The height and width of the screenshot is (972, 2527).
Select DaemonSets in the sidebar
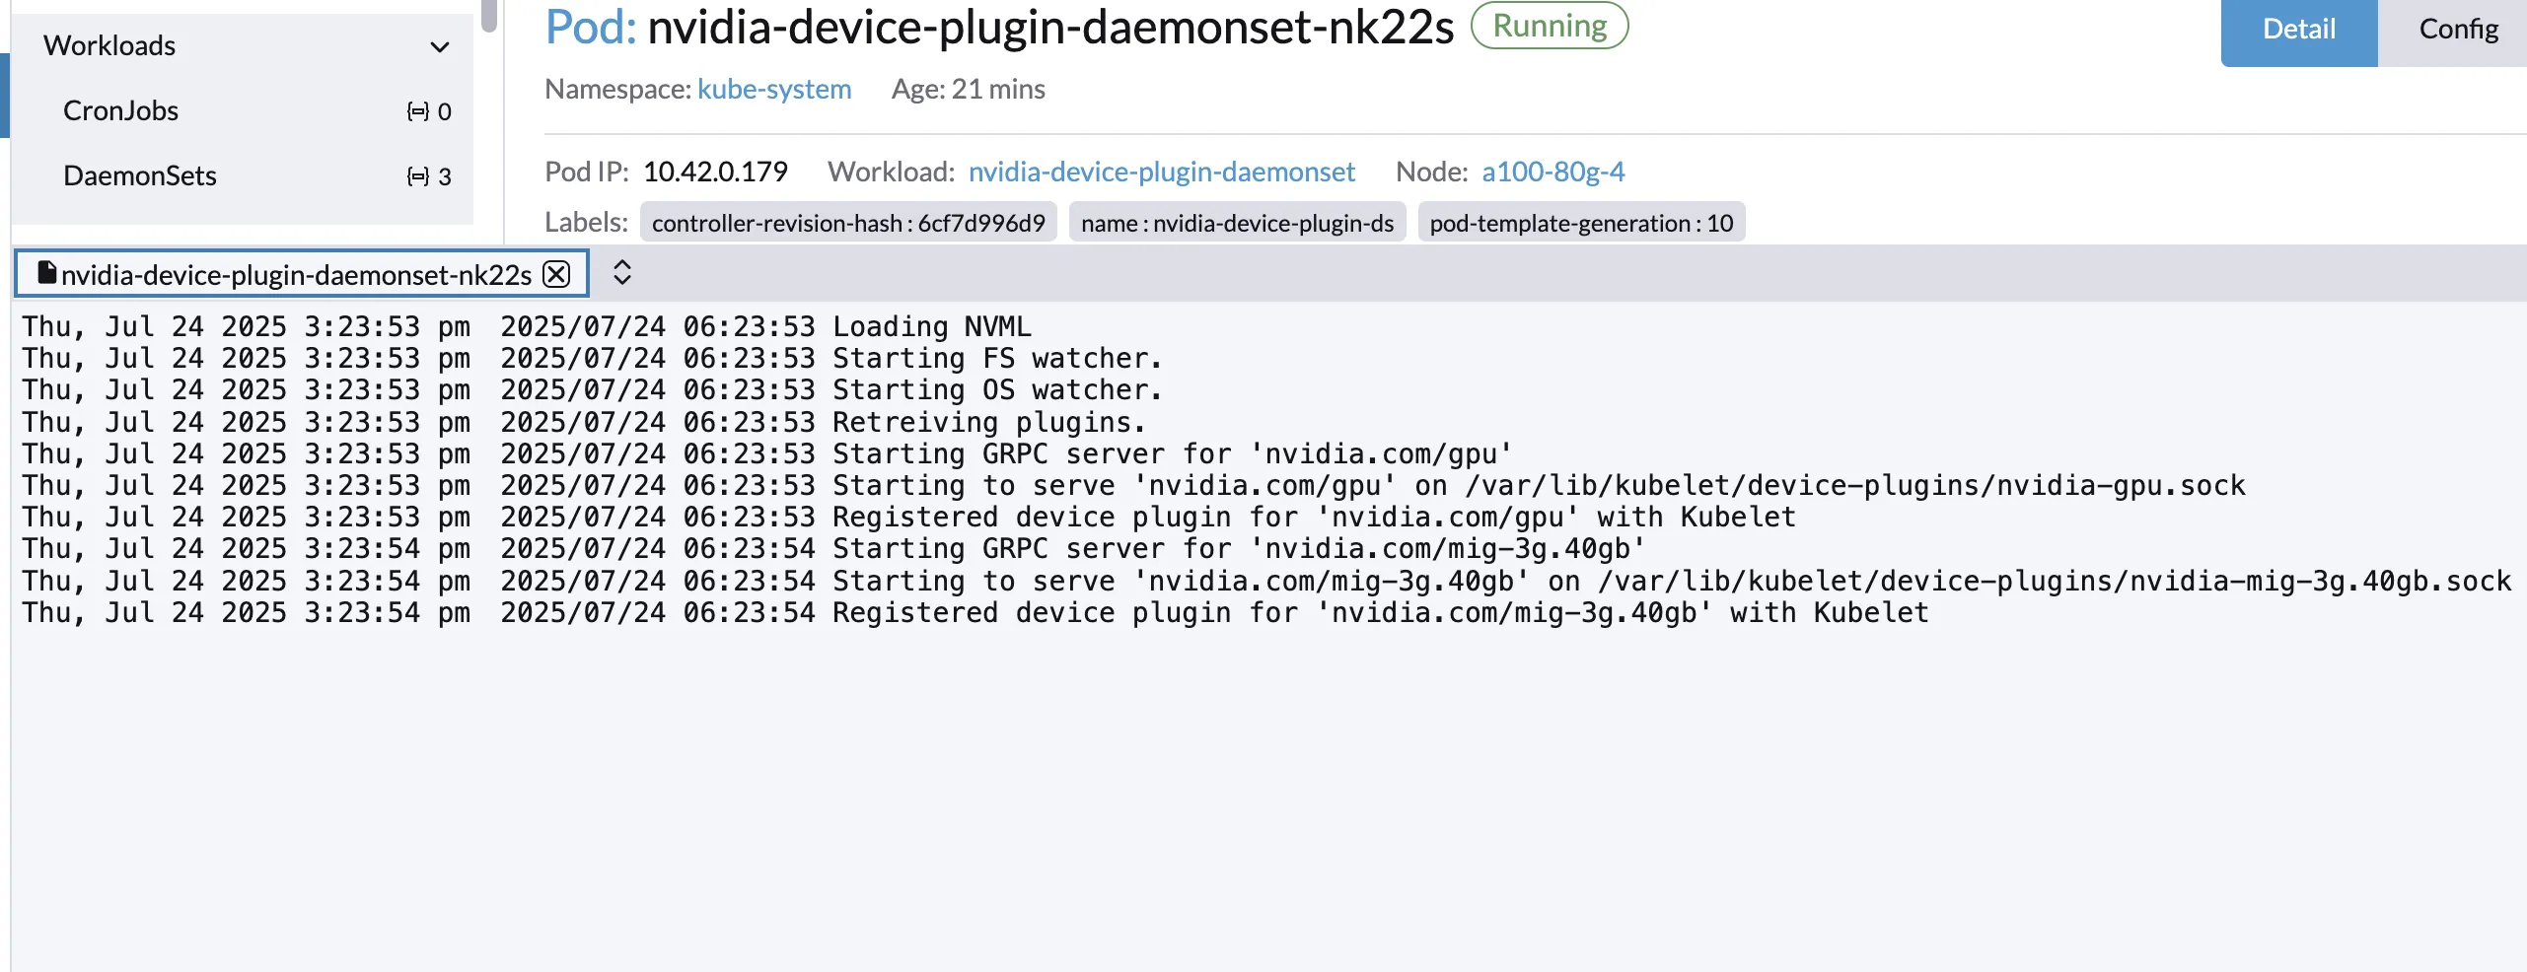point(139,175)
